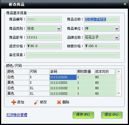
Task: Click the 保存(F5) button
Action: coord(83,115)
